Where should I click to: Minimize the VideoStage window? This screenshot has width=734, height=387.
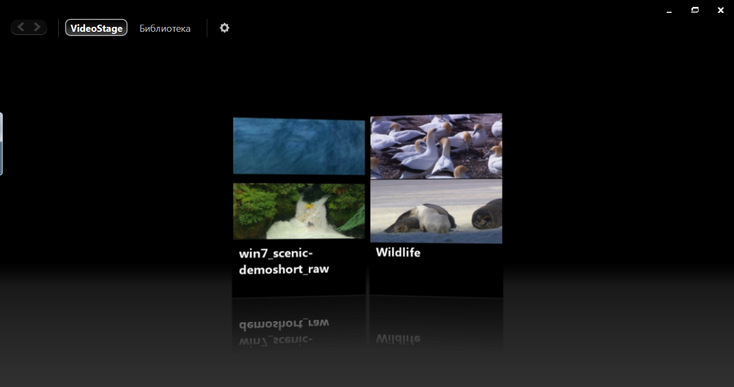click(x=669, y=10)
